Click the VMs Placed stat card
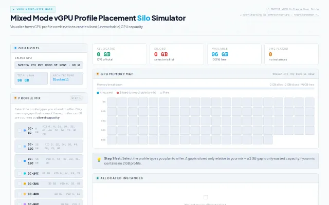329x205 pixels. tap(291, 54)
